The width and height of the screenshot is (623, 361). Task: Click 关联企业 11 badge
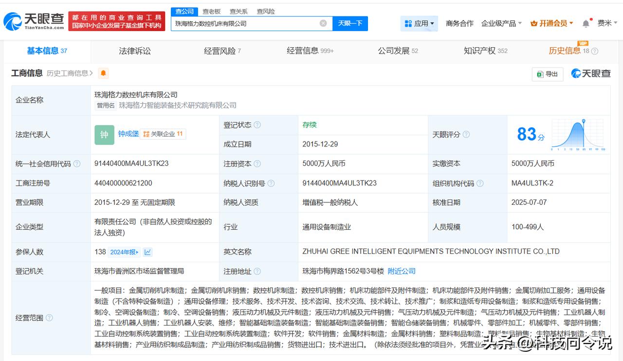pos(163,134)
